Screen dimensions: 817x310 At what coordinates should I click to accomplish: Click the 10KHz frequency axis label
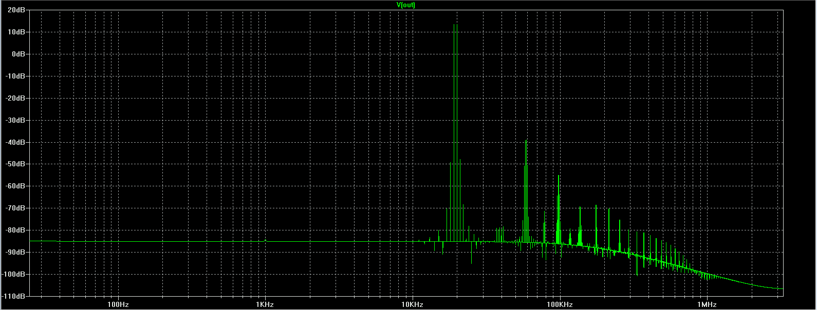pyautogui.click(x=412, y=304)
